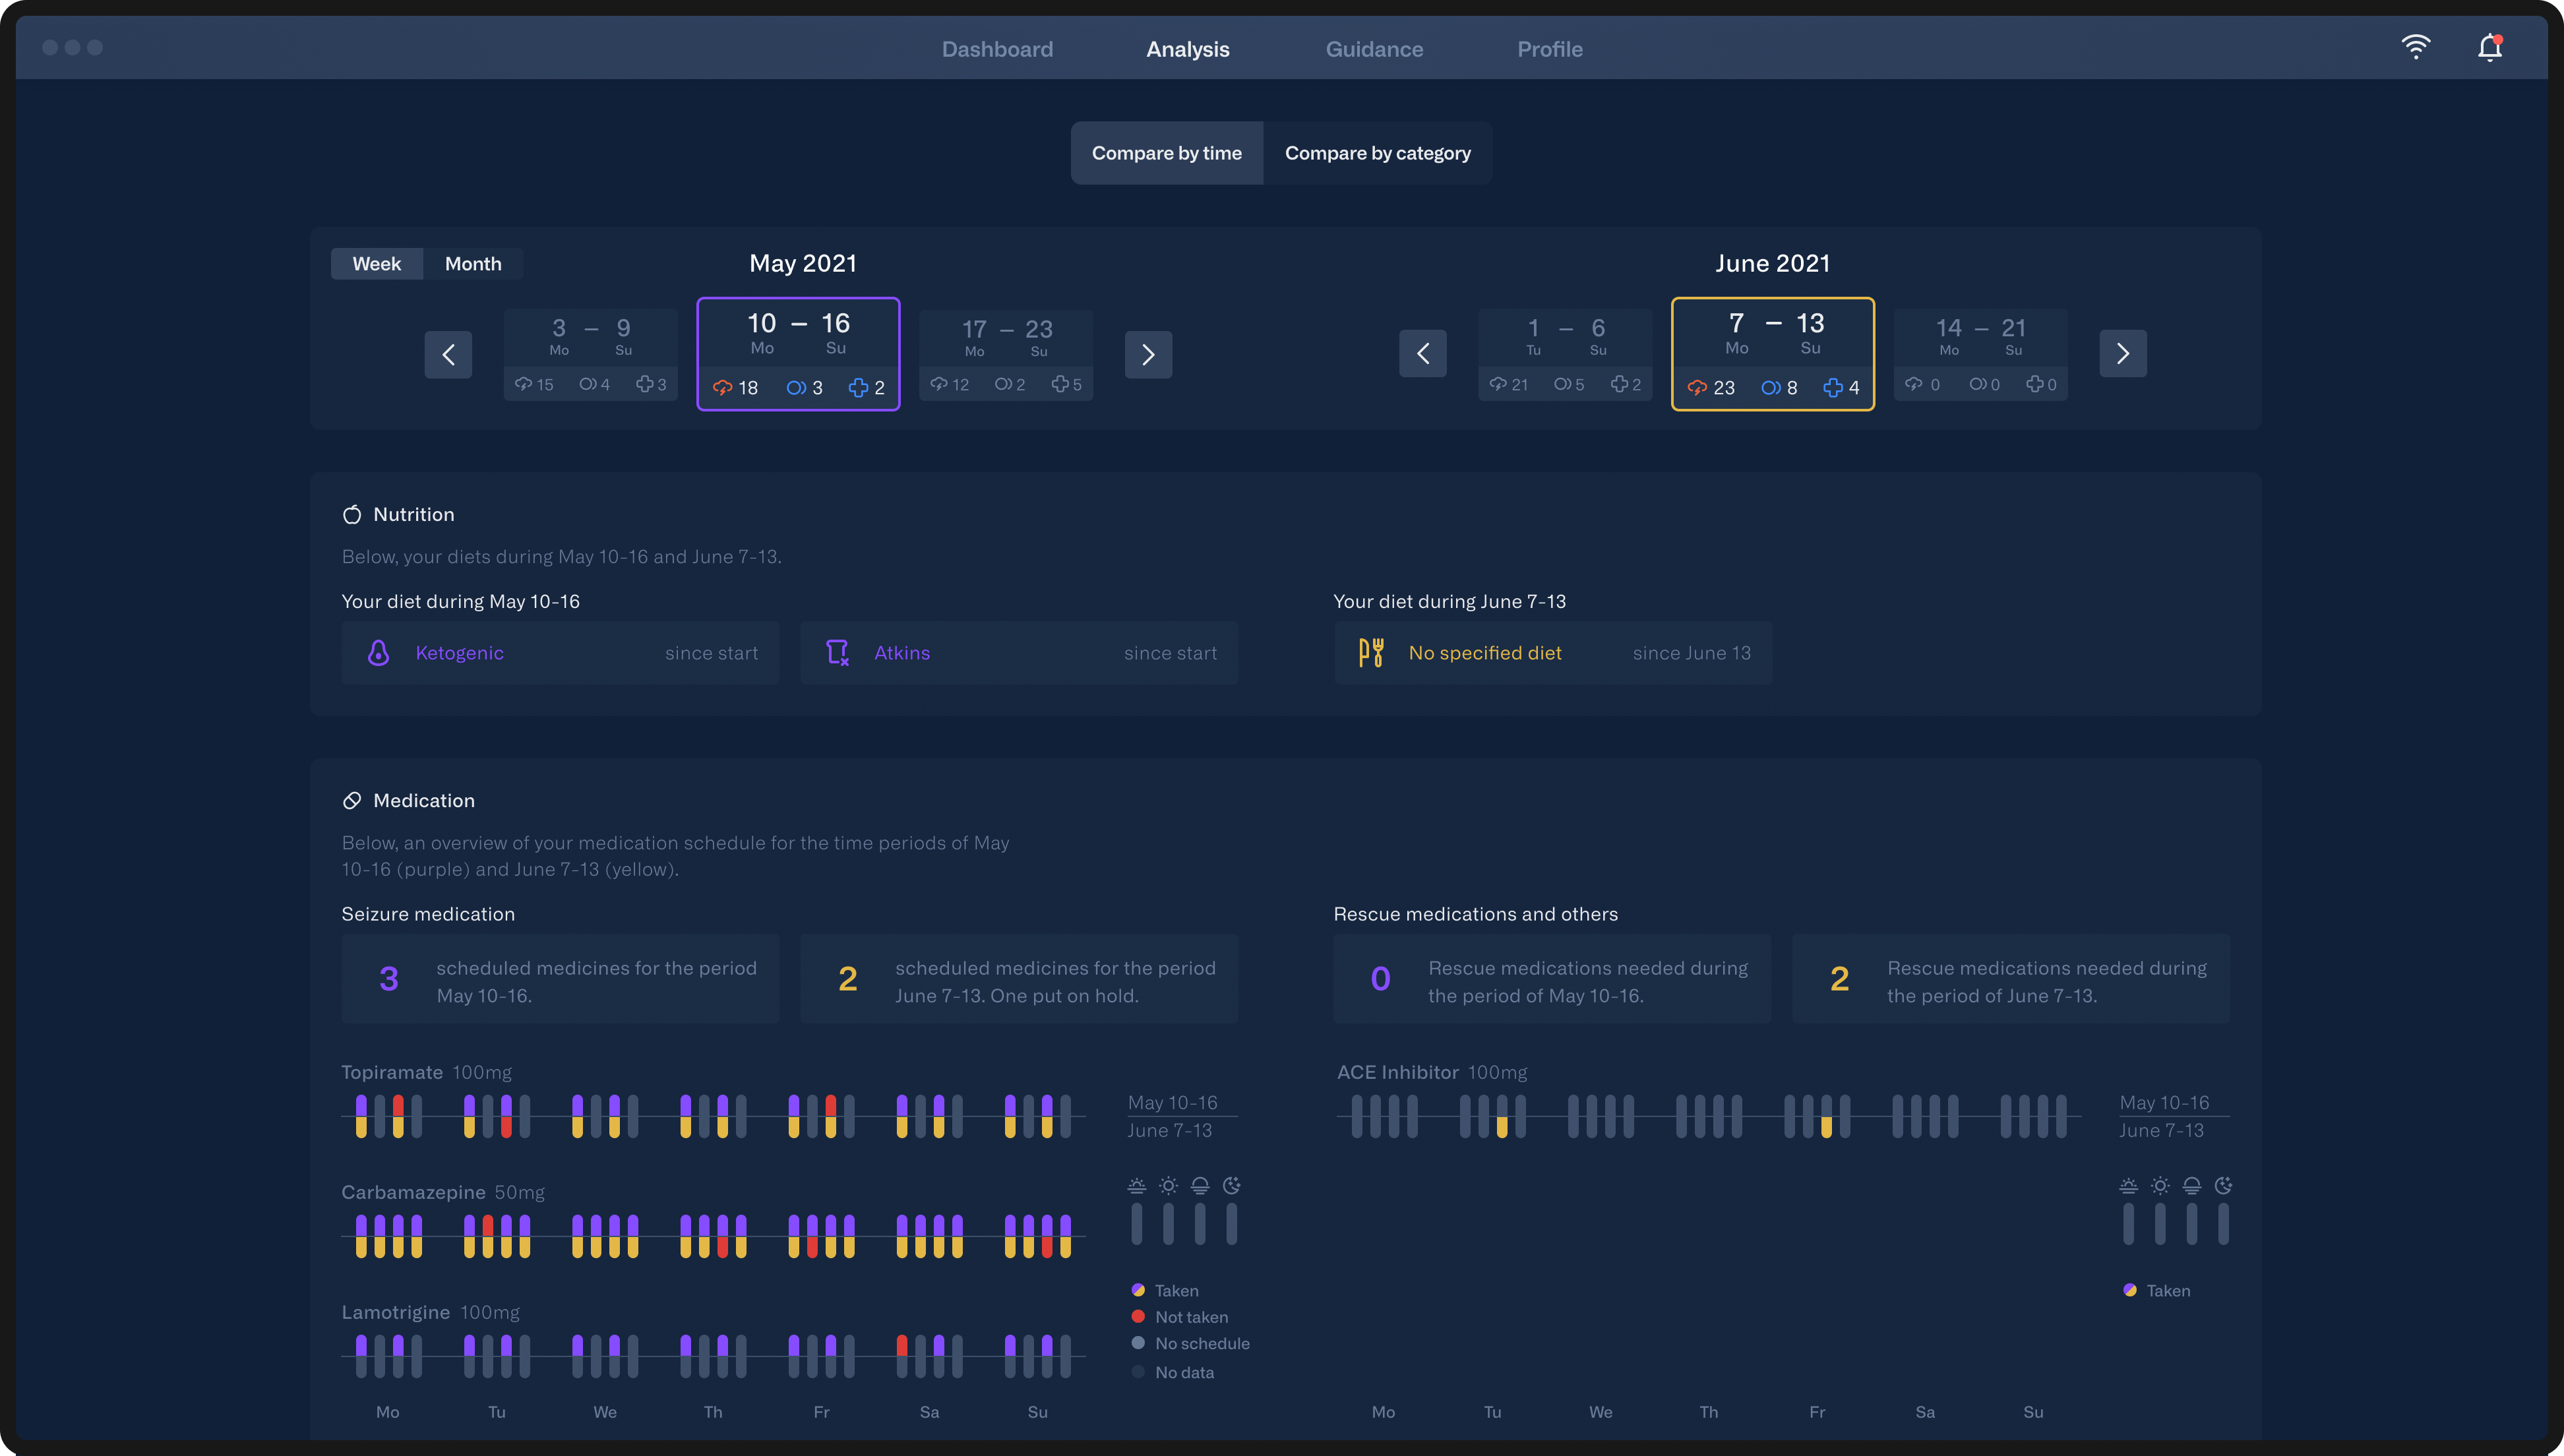Select the June 1–6 week card
Screen dimensions: 2564x1456
1566,355
